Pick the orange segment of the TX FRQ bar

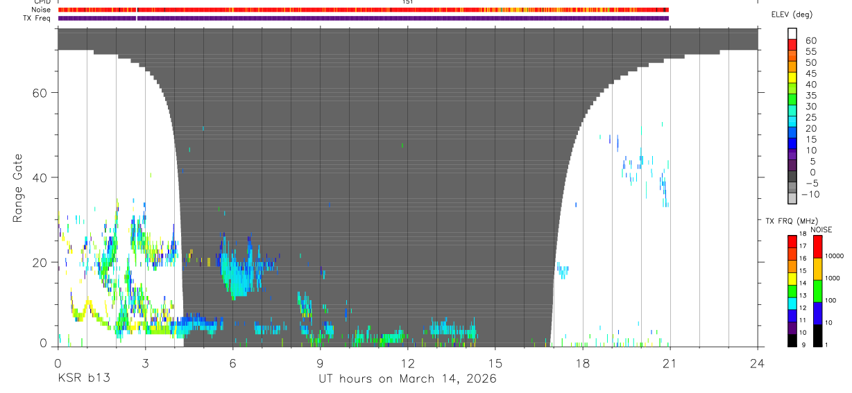tap(792, 265)
